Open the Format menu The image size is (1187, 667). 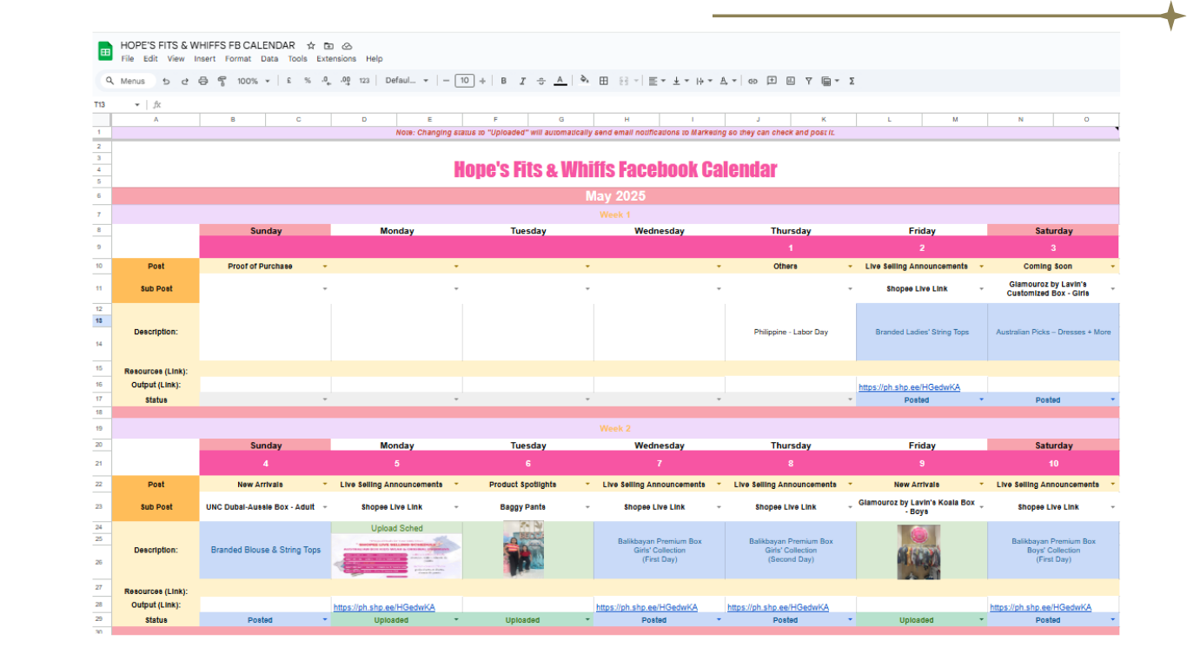pos(237,59)
